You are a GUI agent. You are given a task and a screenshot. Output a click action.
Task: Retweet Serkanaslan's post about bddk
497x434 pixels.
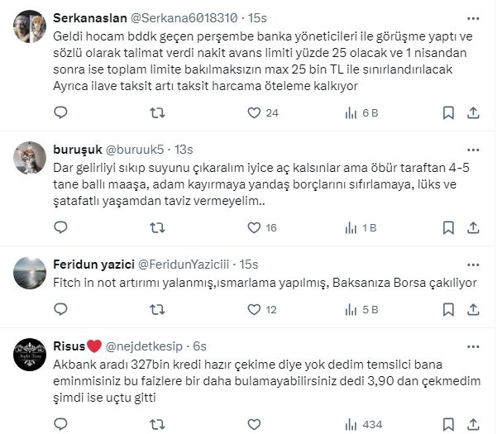click(155, 113)
